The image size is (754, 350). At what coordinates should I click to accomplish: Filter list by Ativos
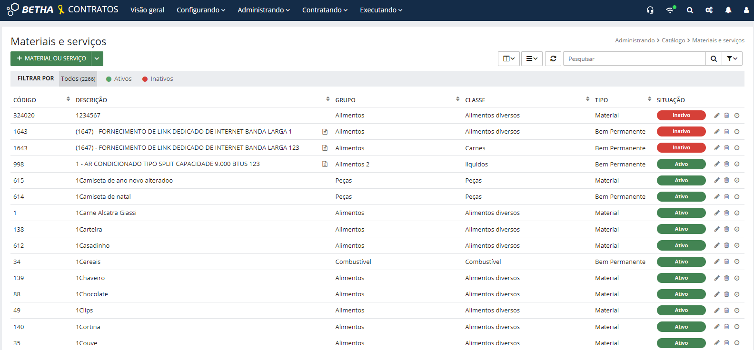119,79
